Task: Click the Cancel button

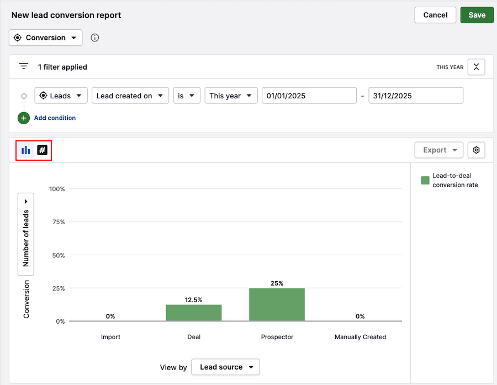Action: [435, 15]
